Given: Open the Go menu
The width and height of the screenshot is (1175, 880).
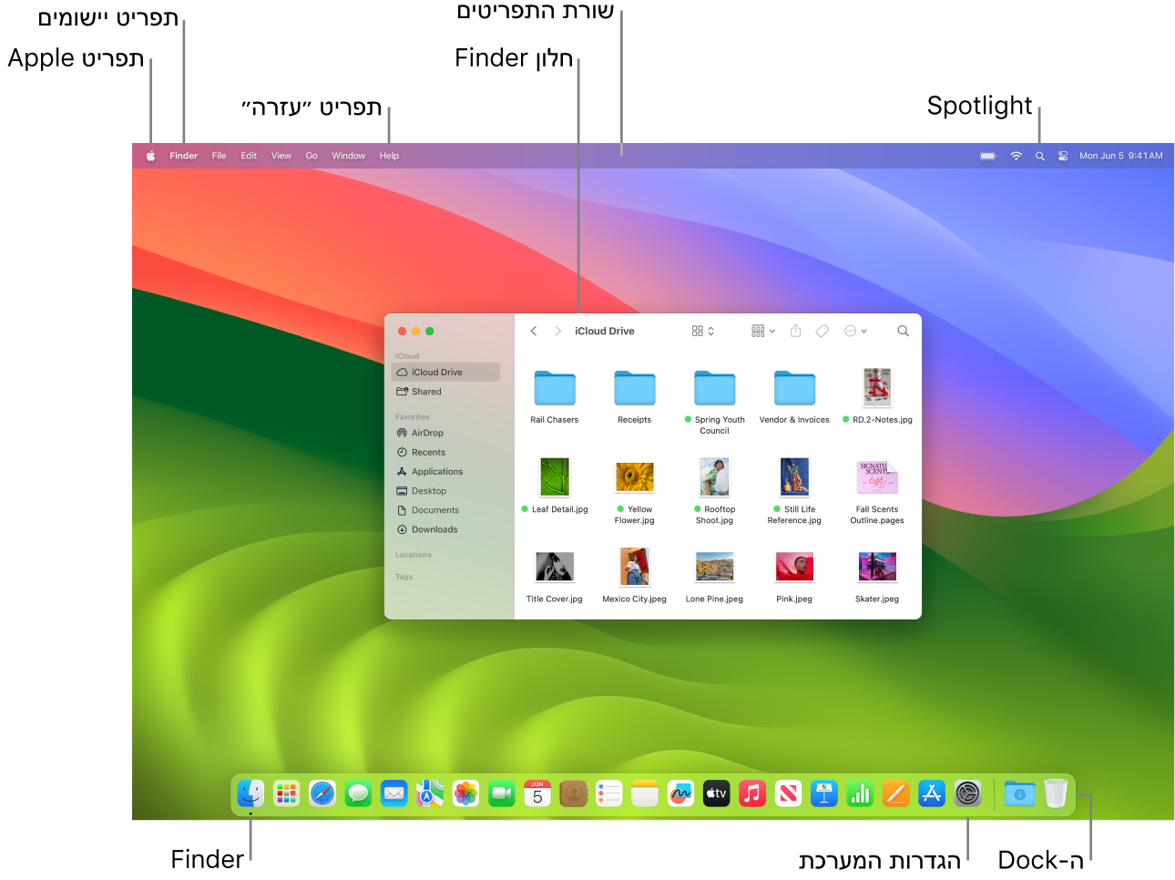Looking at the screenshot, I should click(x=312, y=156).
